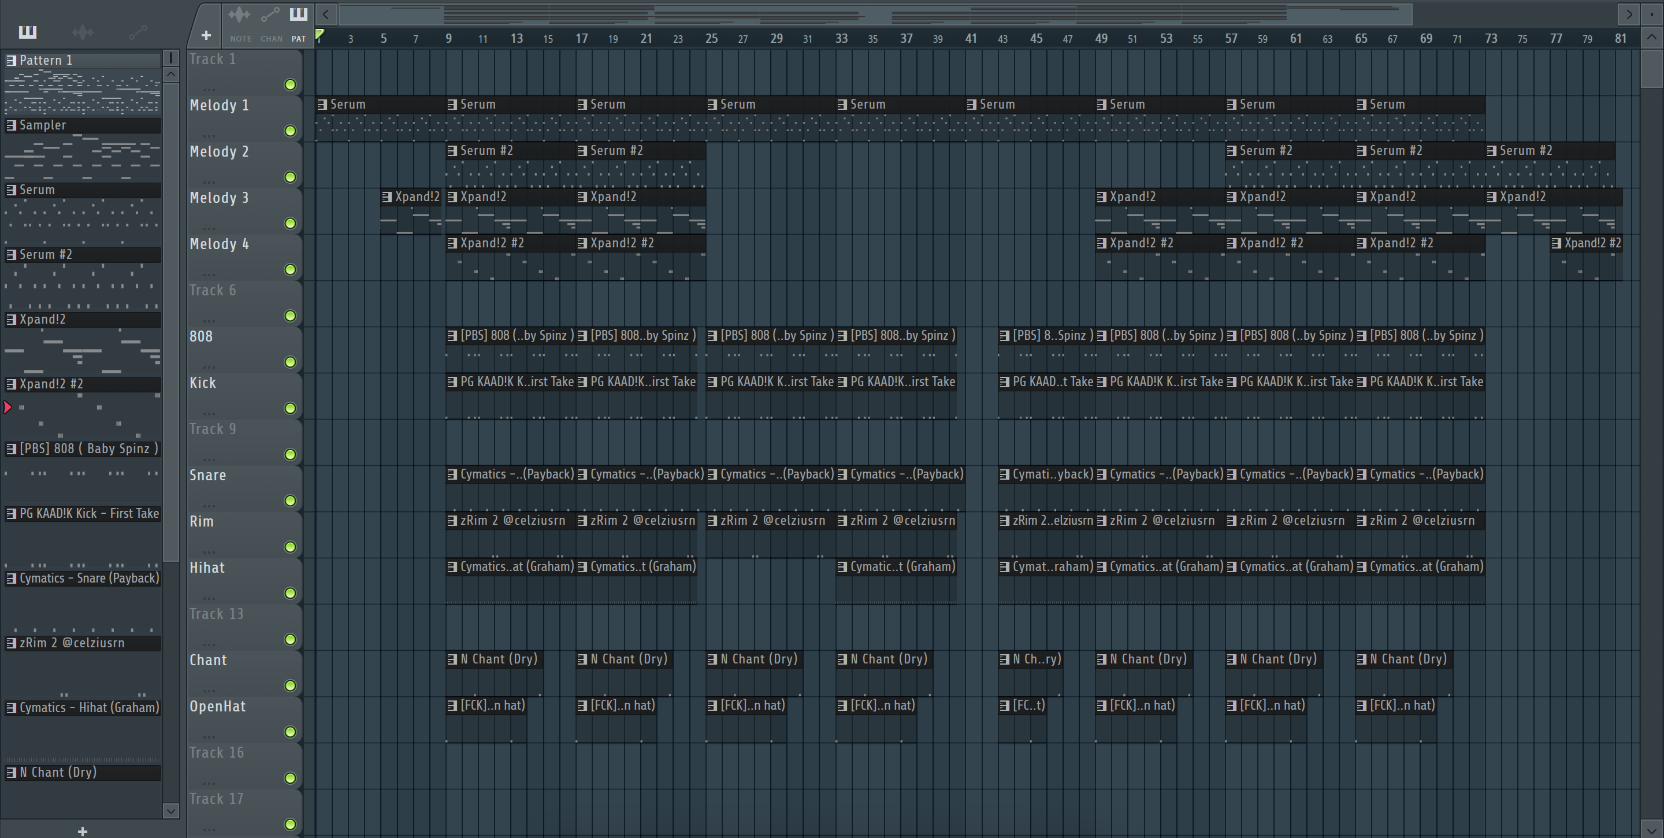This screenshot has width=1664, height=838.
Task: Open the audio clip picker waveform icon
Action: (83, 32)
